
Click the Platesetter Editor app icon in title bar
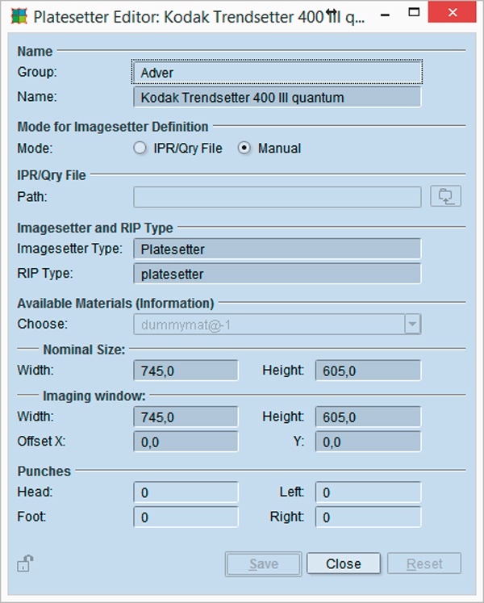click(x=19, y=16)
